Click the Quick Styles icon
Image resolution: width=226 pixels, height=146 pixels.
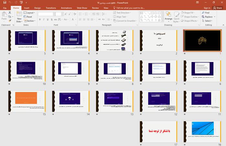pyautogui.click(x=177, y=16)
